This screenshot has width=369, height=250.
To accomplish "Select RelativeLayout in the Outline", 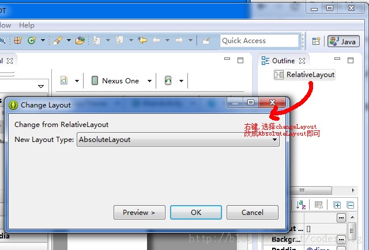I will tap(304, 75).
